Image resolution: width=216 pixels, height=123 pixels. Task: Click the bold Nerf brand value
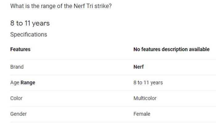(139, 67)
